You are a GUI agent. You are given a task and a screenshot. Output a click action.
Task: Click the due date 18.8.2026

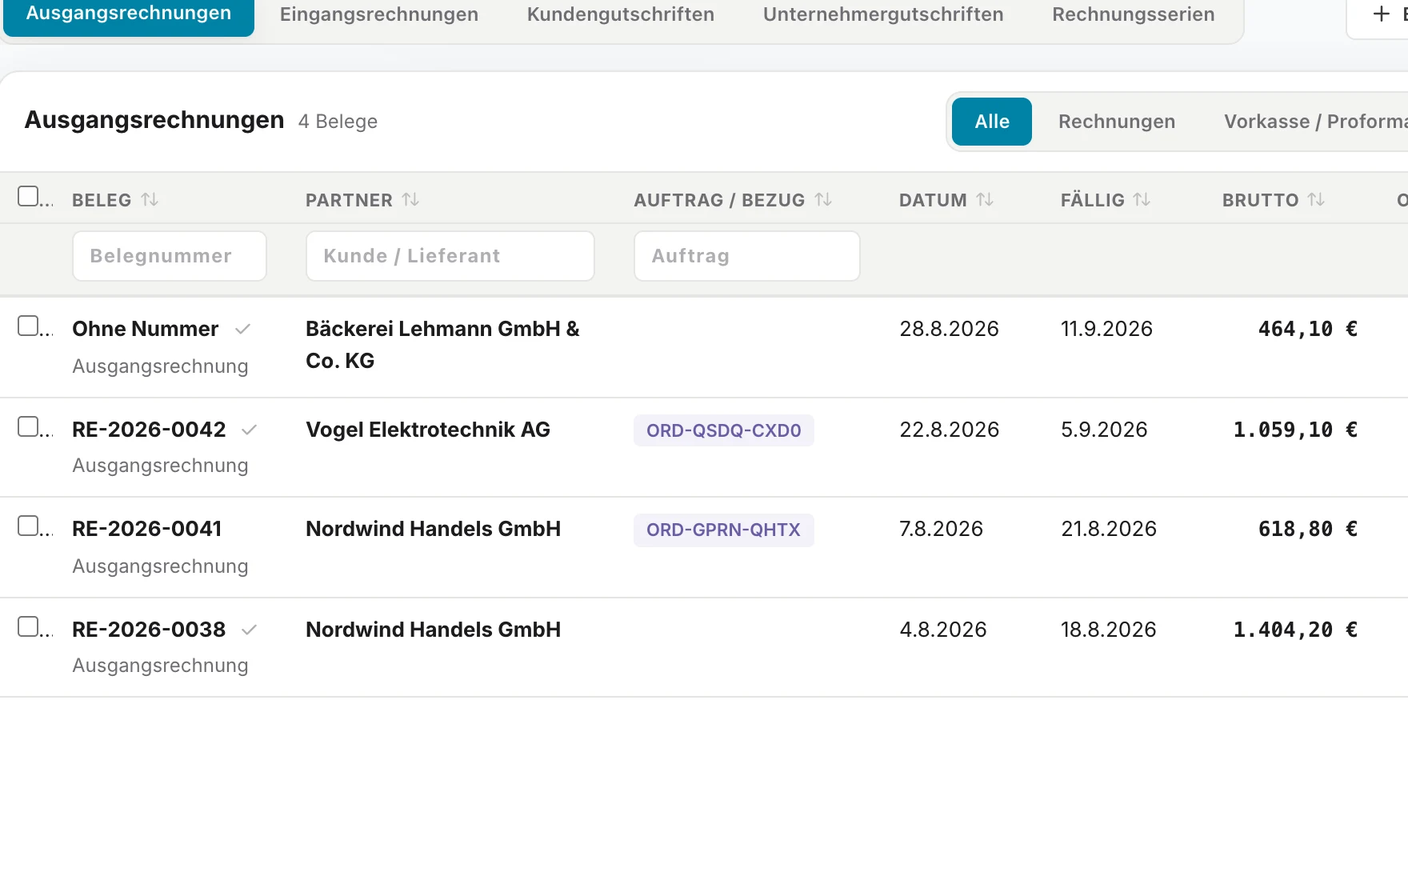pyautogui.click(x=1109, y=630)
